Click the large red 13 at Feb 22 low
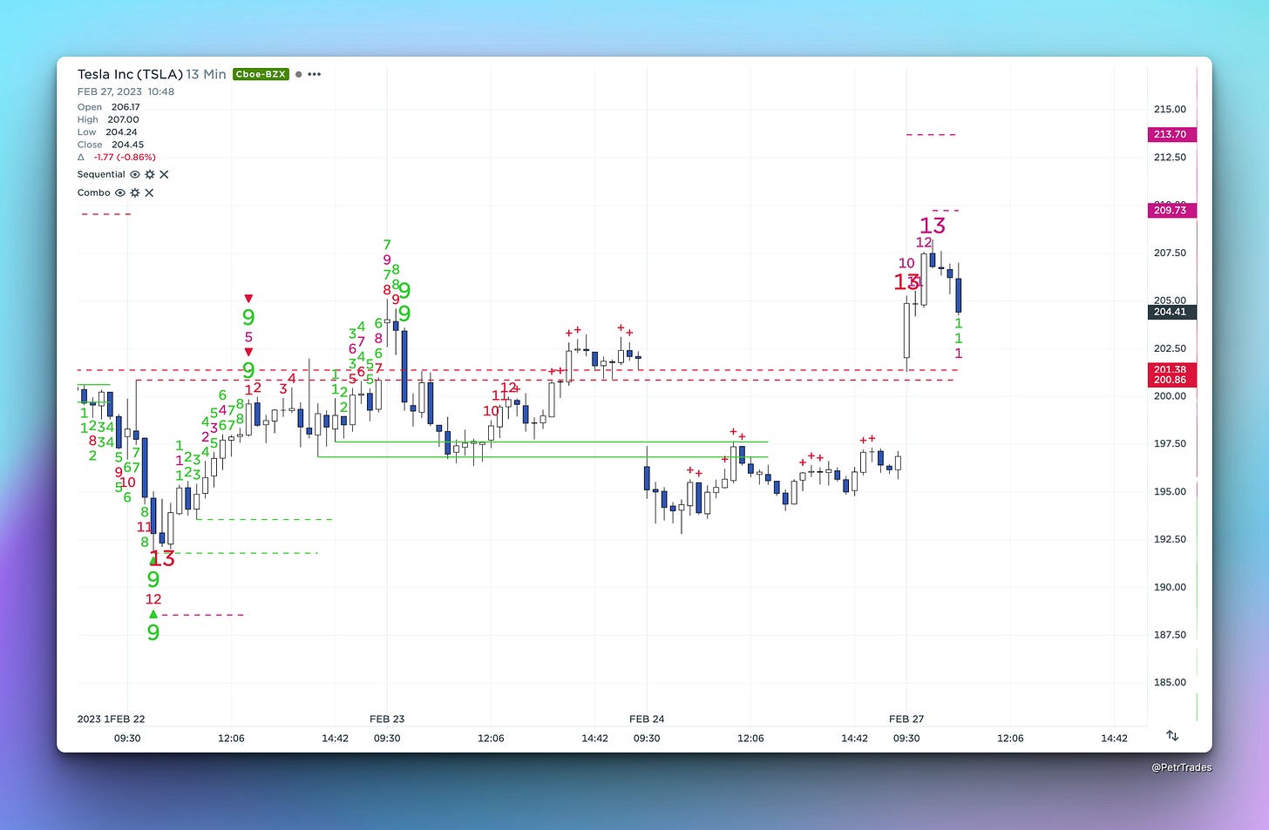Viewport: 1269px width, 830px height. click(x=162, y=559)
